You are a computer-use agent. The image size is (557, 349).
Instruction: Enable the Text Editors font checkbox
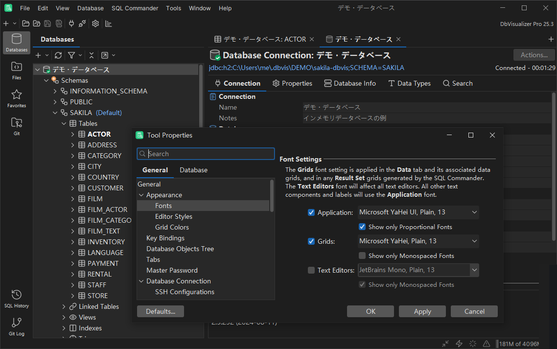pyautogui.click(x=311, y=270)
